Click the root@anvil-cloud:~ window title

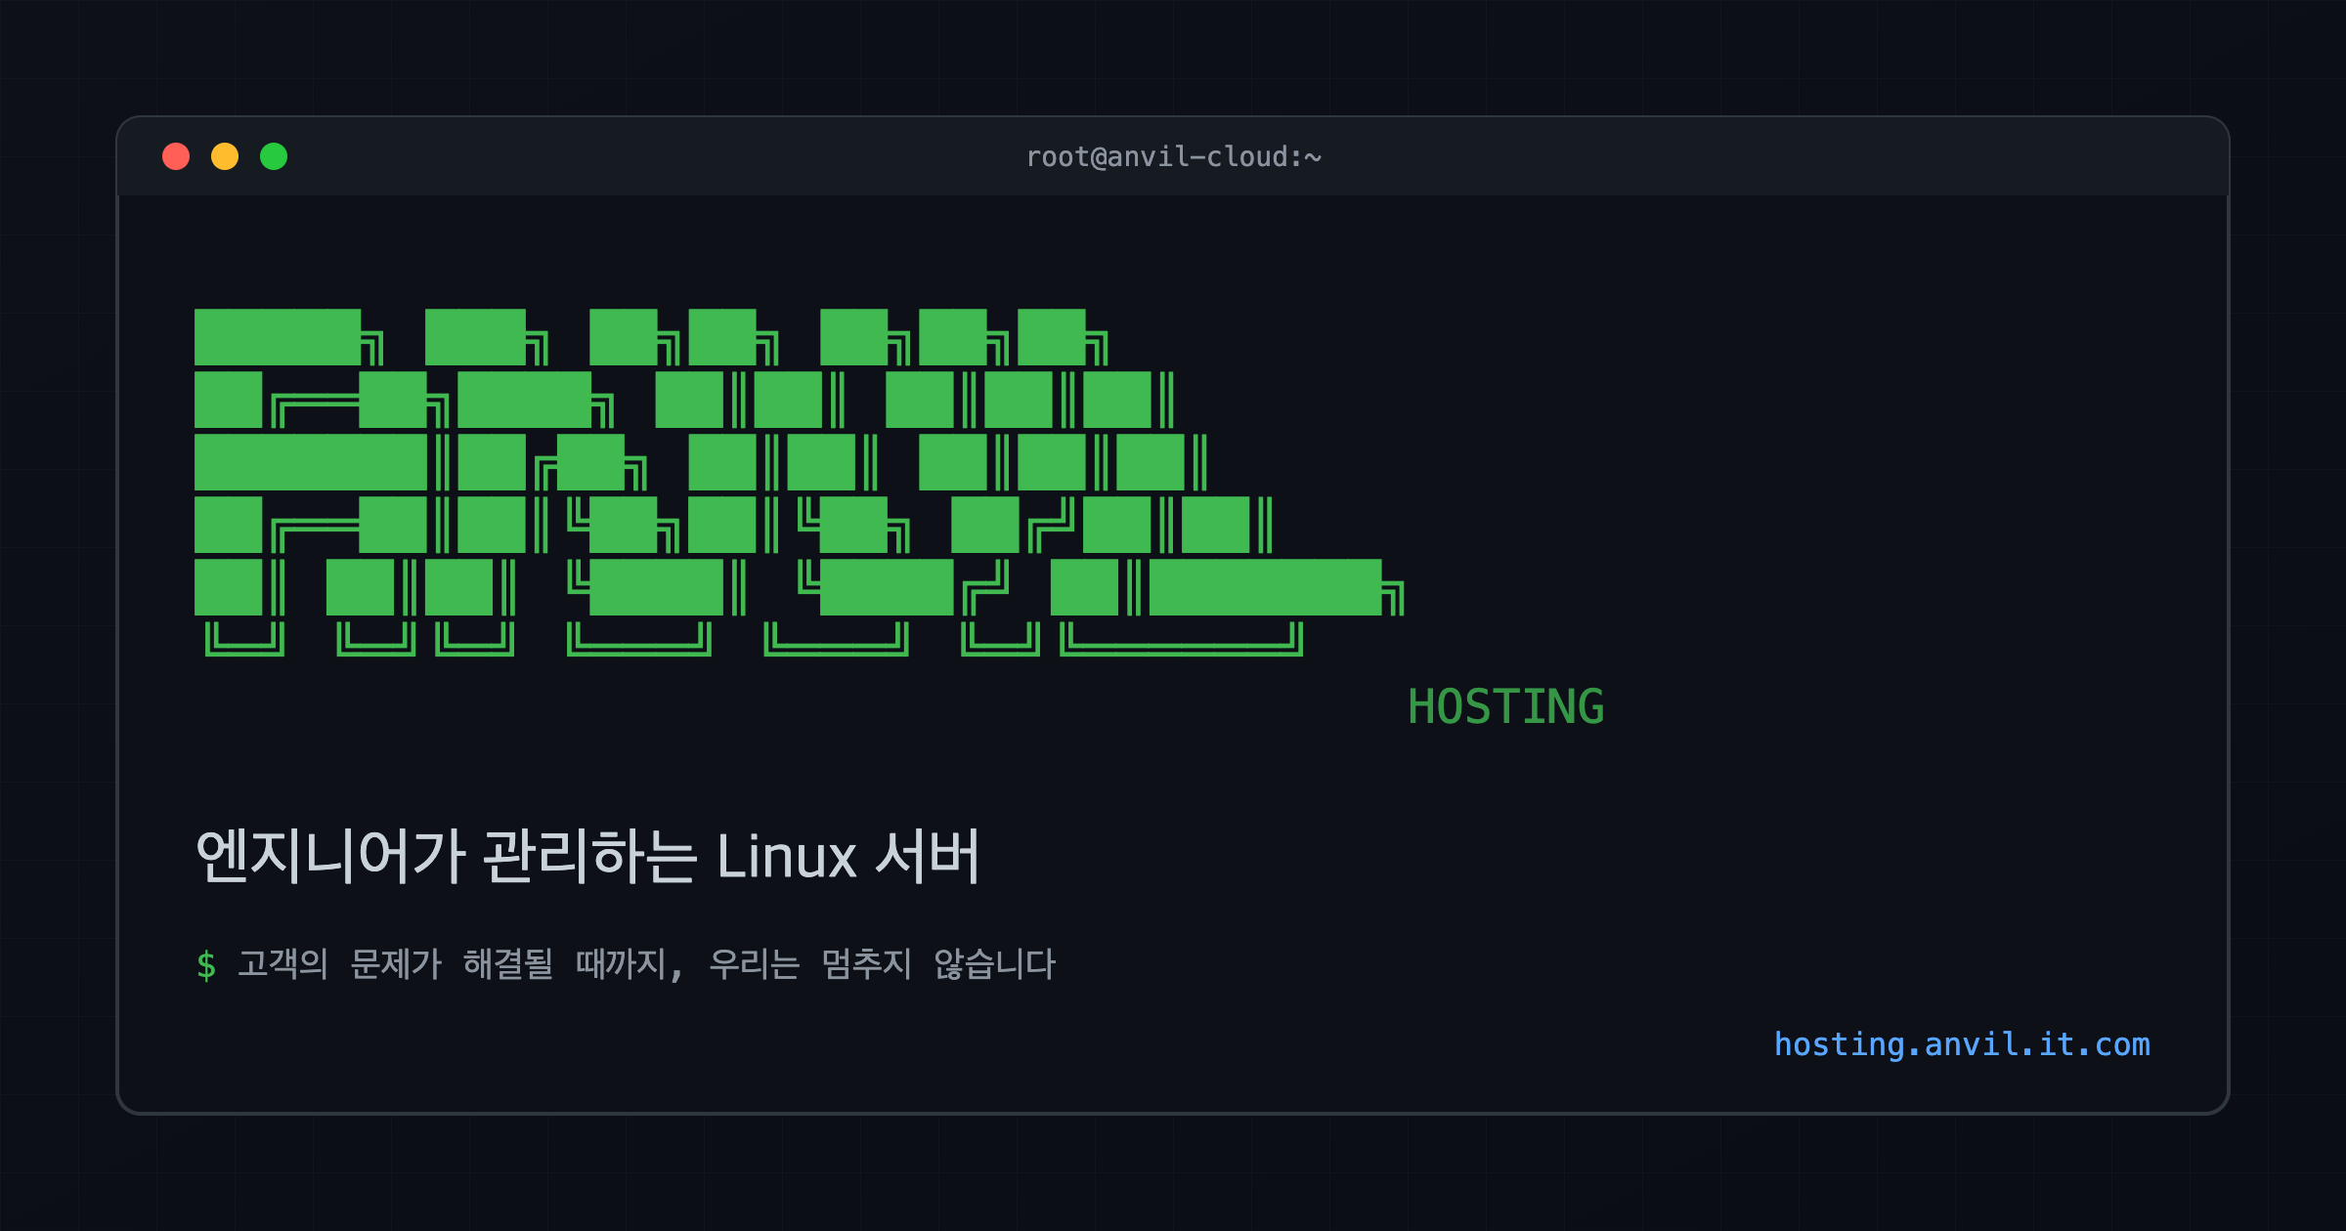point(1173,156)
